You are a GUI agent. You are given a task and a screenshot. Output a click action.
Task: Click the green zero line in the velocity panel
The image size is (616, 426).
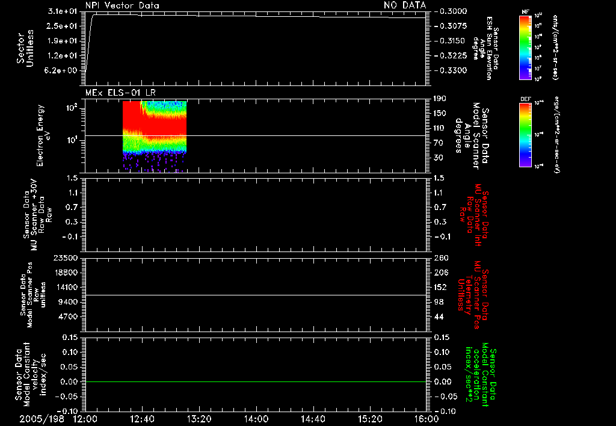[x=256, y=381]
